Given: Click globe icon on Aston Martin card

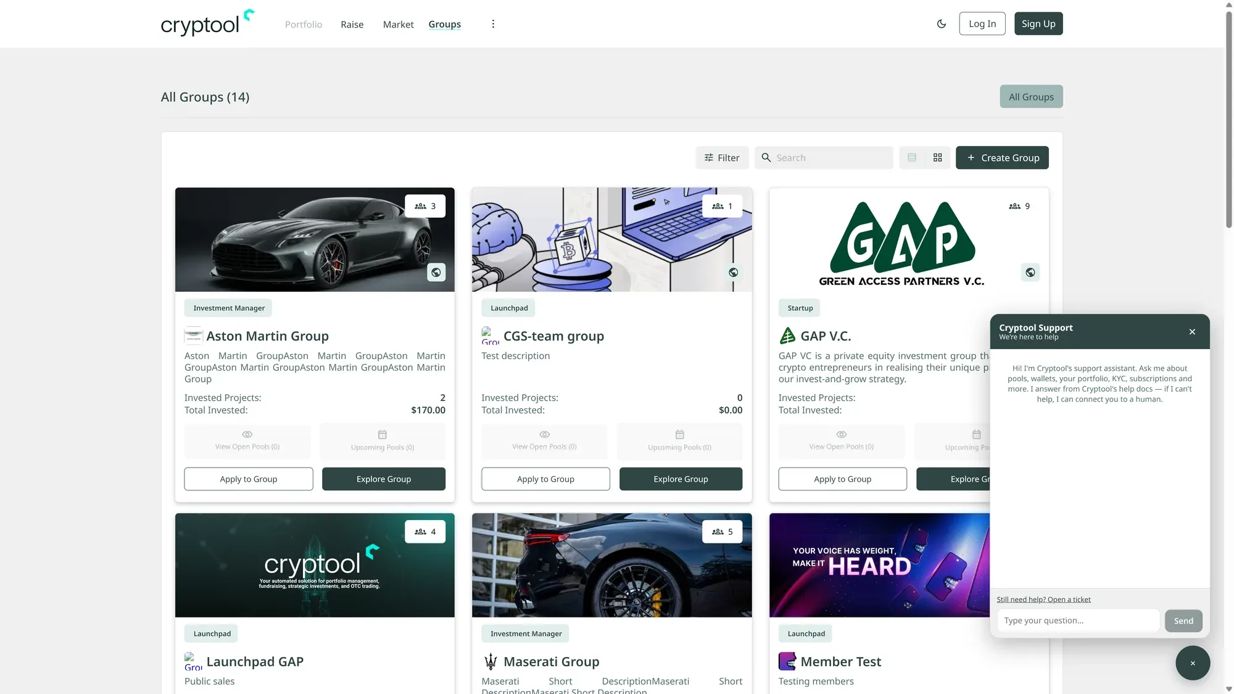Looking at the screenshot, I should click(436, 272).
